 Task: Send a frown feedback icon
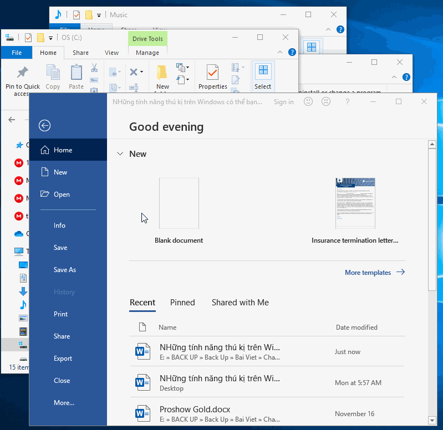pos(326,101)
